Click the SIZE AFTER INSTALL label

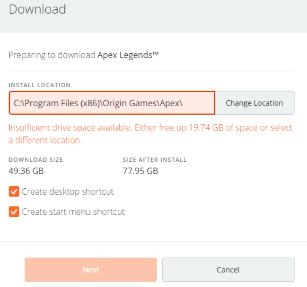click(155, 160)
